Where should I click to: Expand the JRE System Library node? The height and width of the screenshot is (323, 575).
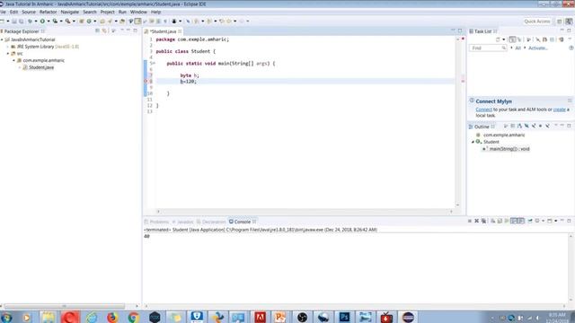click(x=8, y=47)
